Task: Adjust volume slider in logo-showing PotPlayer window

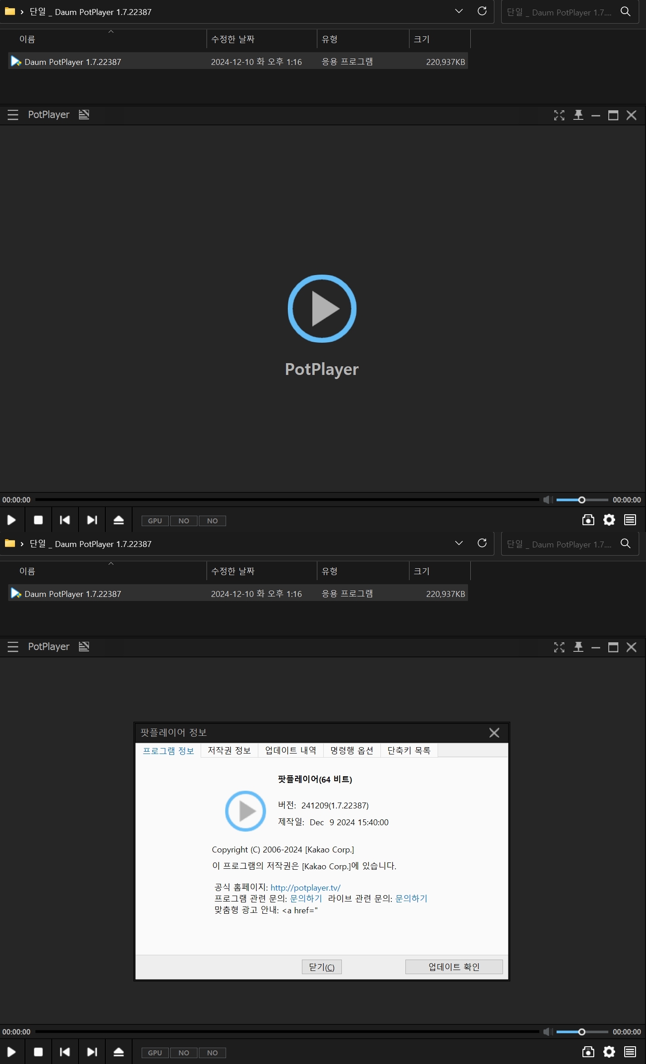Action: (582, 500)
